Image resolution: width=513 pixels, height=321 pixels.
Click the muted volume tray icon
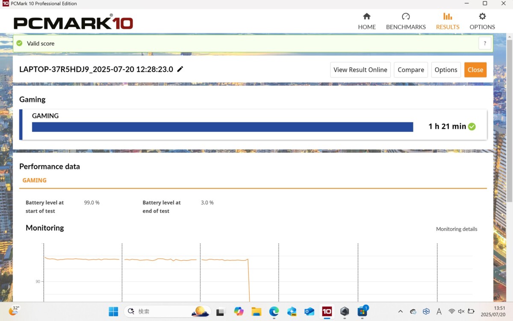[461, 312]
